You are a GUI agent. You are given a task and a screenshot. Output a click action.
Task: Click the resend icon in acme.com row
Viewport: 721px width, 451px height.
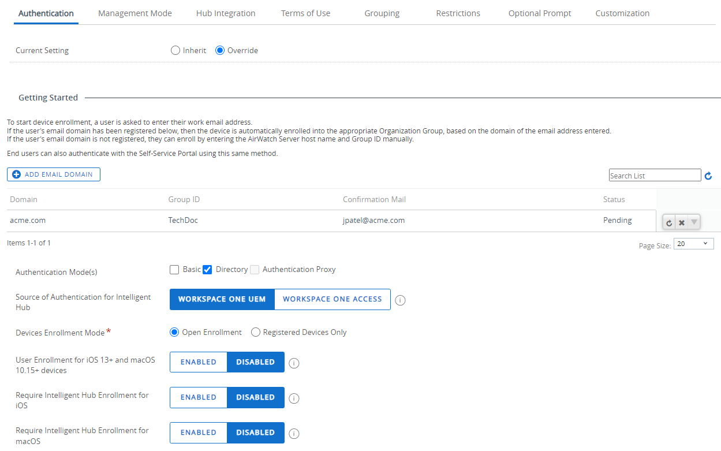pyautogui.click(x=669, y=222)
